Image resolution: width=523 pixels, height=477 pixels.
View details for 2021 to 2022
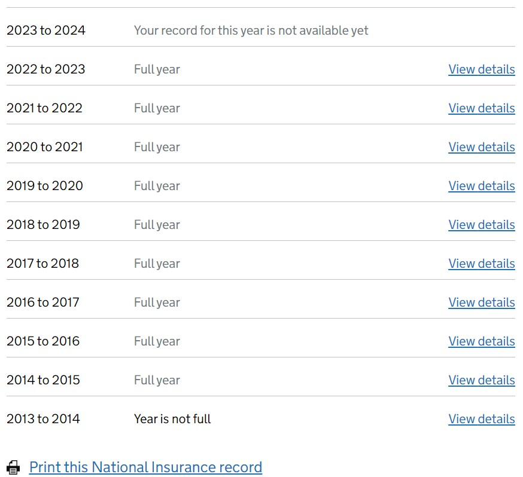click(481, 108)
